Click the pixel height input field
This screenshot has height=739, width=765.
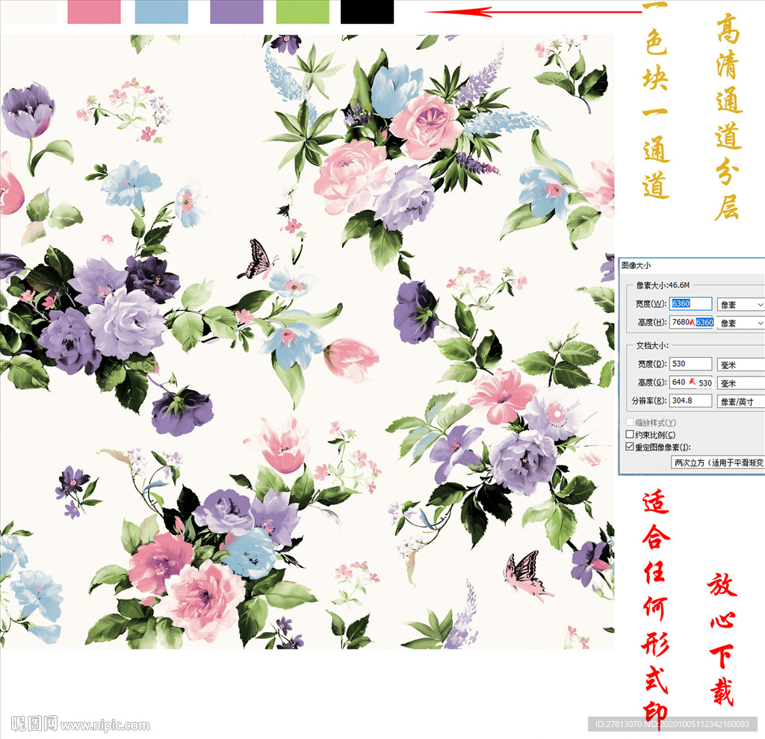tap(690, 323)
